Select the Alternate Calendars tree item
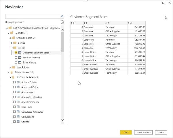The height and width of the screenshot is (138, 173). coord(31,97)
